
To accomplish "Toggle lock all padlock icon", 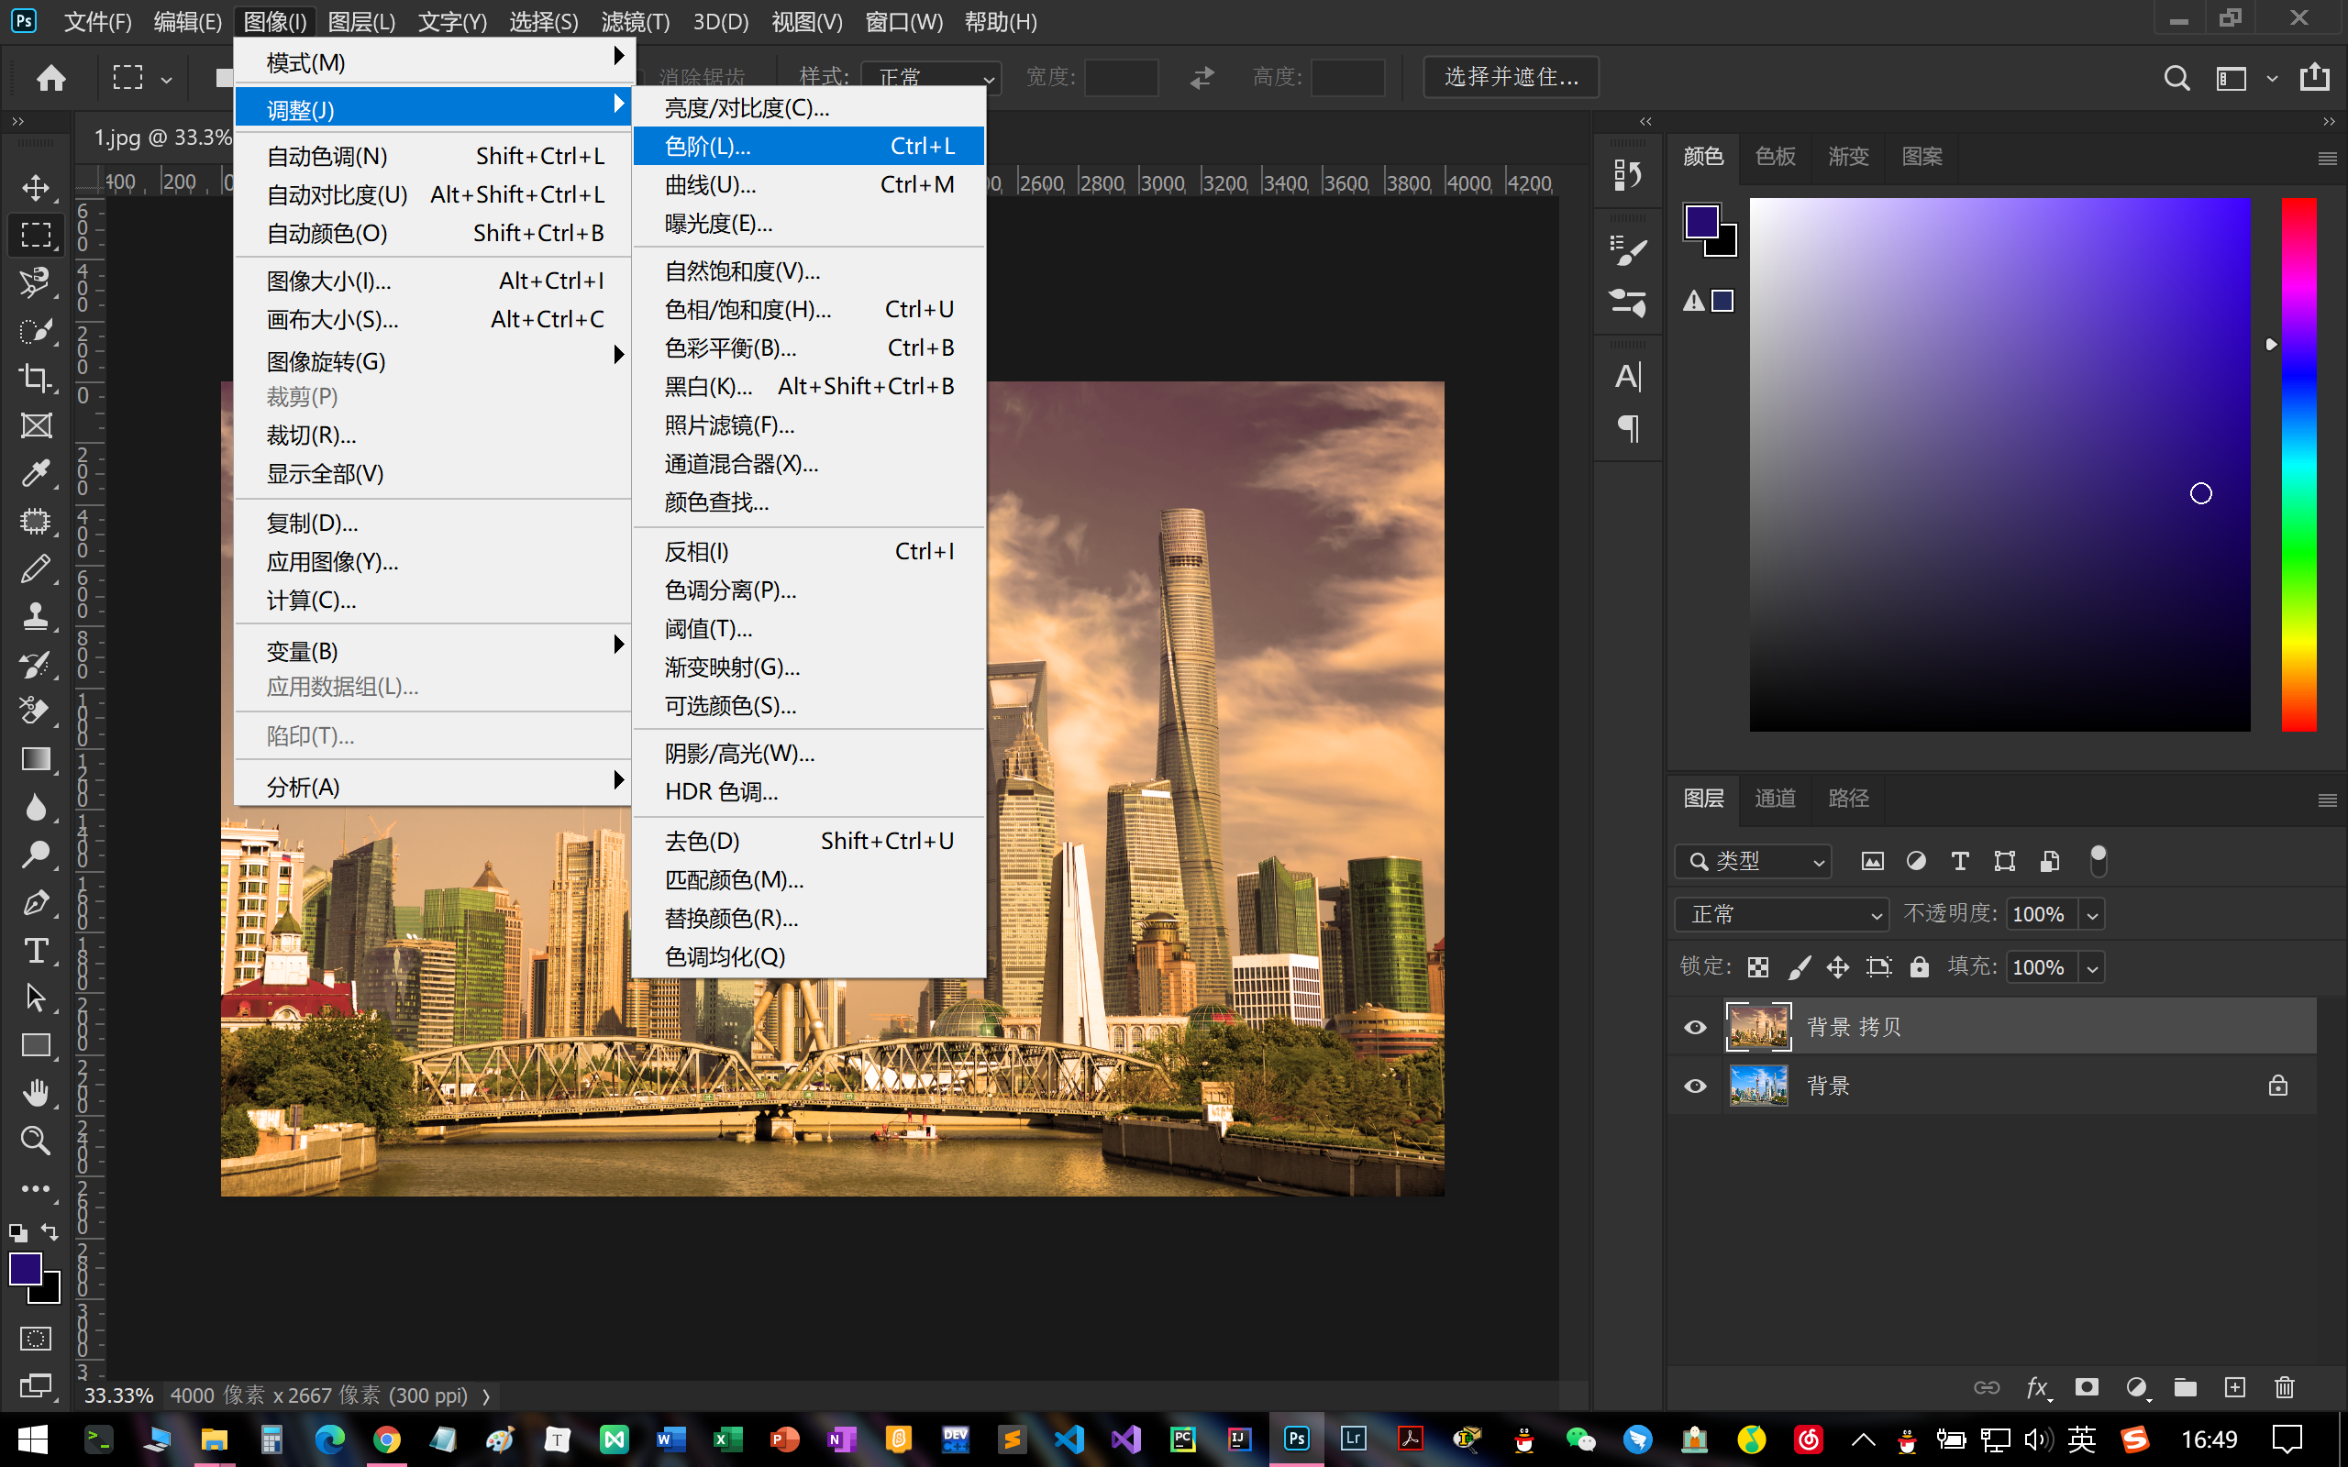I will coord(1919,966).
